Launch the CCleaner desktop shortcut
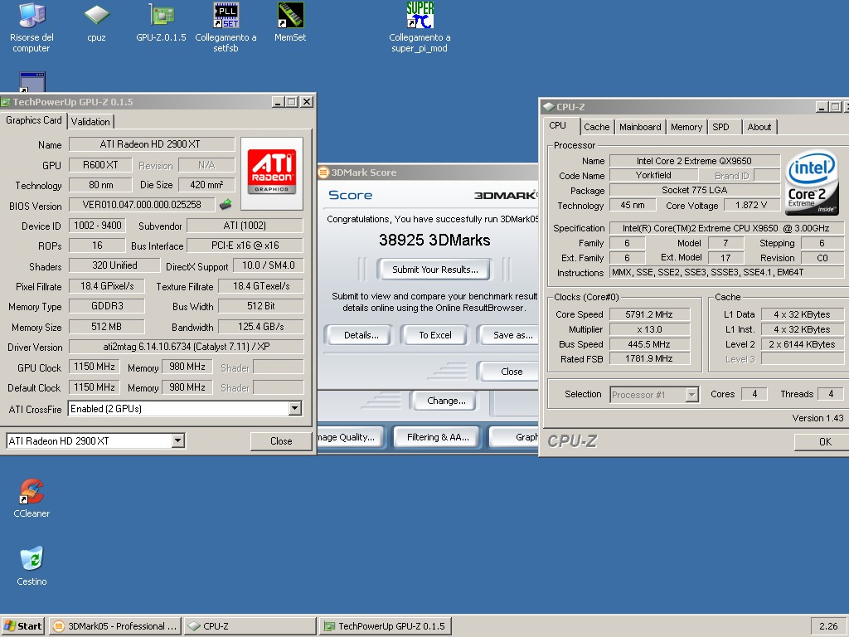Screen dimensions: 849x637 point(32,498)
